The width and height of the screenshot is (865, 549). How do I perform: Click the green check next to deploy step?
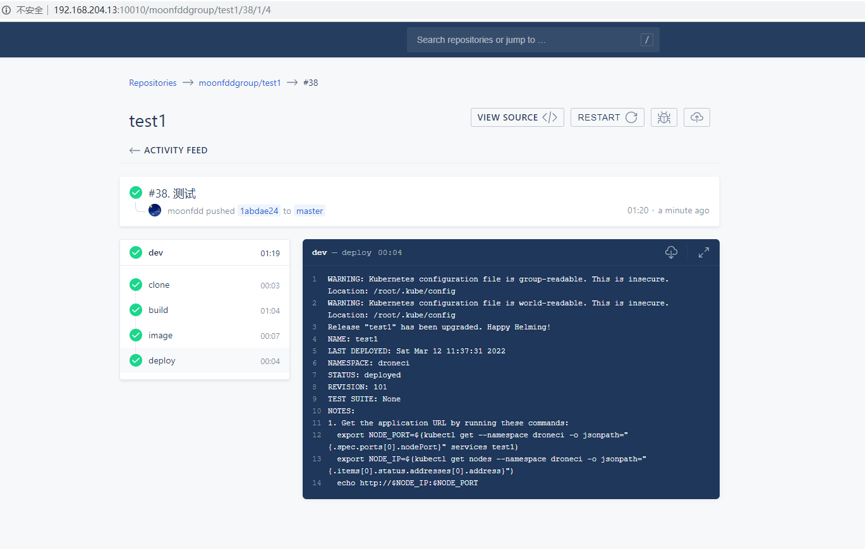pyautogui.click(x=136, y=360)
